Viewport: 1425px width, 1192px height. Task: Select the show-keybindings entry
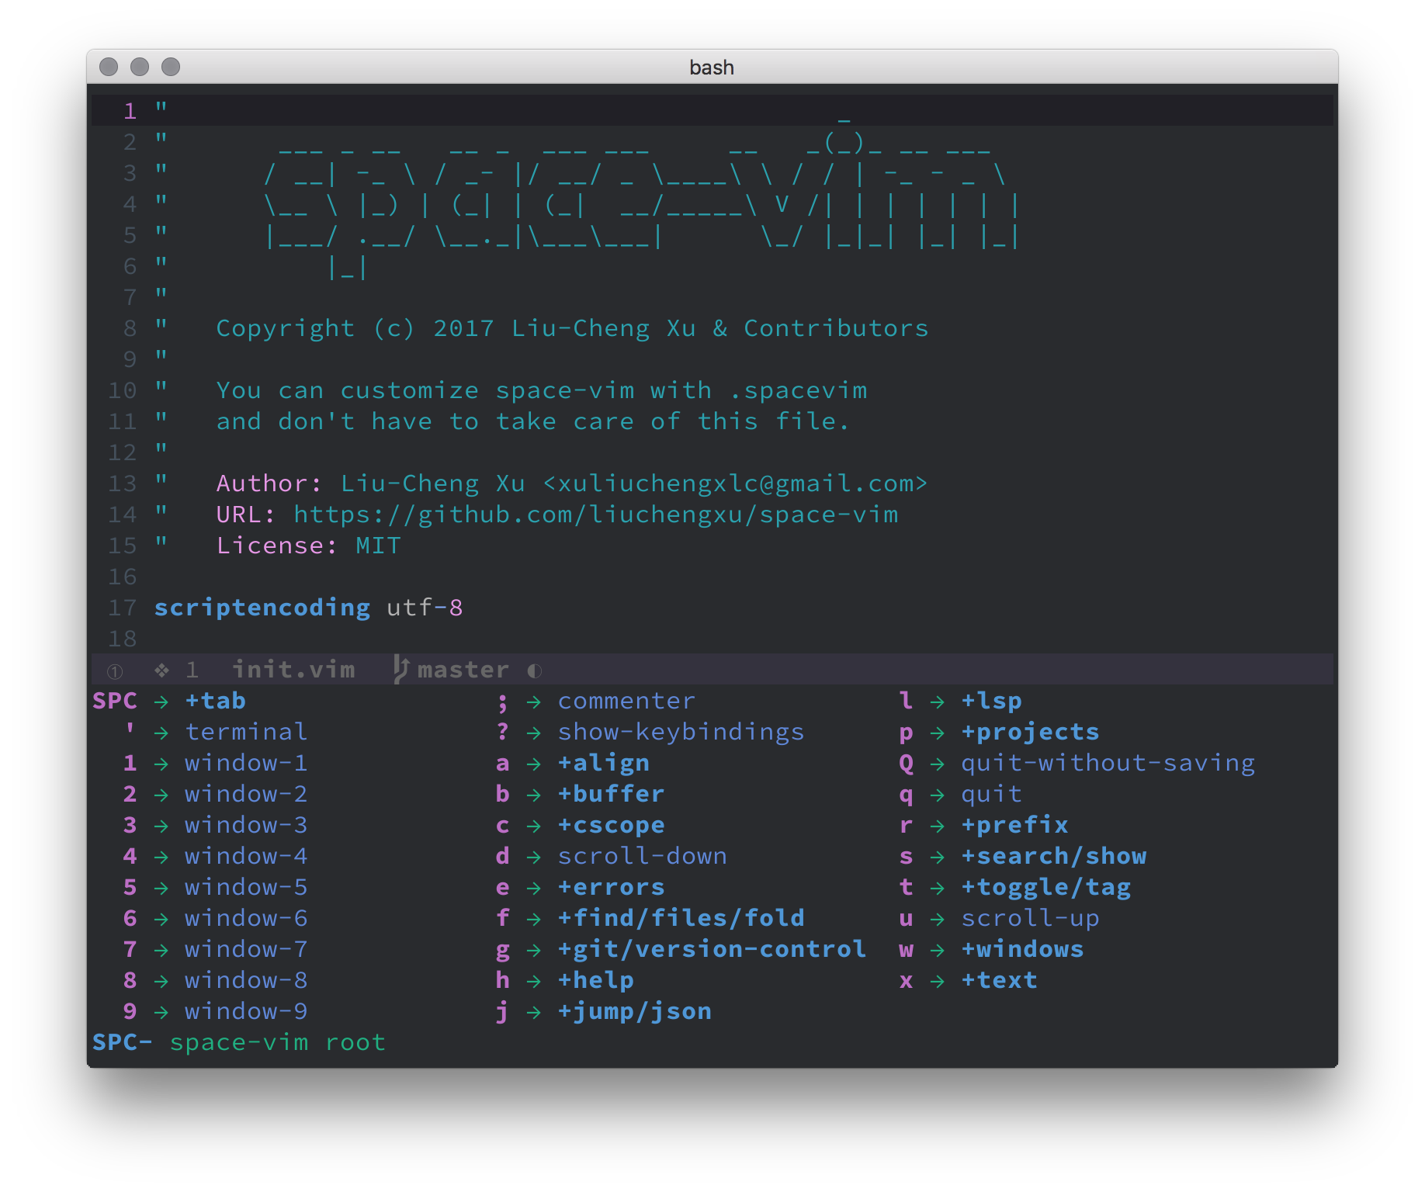click(681, 731)
